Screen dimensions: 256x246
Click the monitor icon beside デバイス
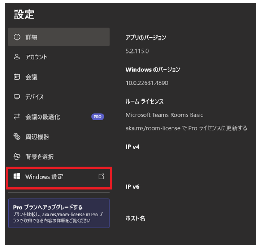pyautogui.click(x=17, y=97)
